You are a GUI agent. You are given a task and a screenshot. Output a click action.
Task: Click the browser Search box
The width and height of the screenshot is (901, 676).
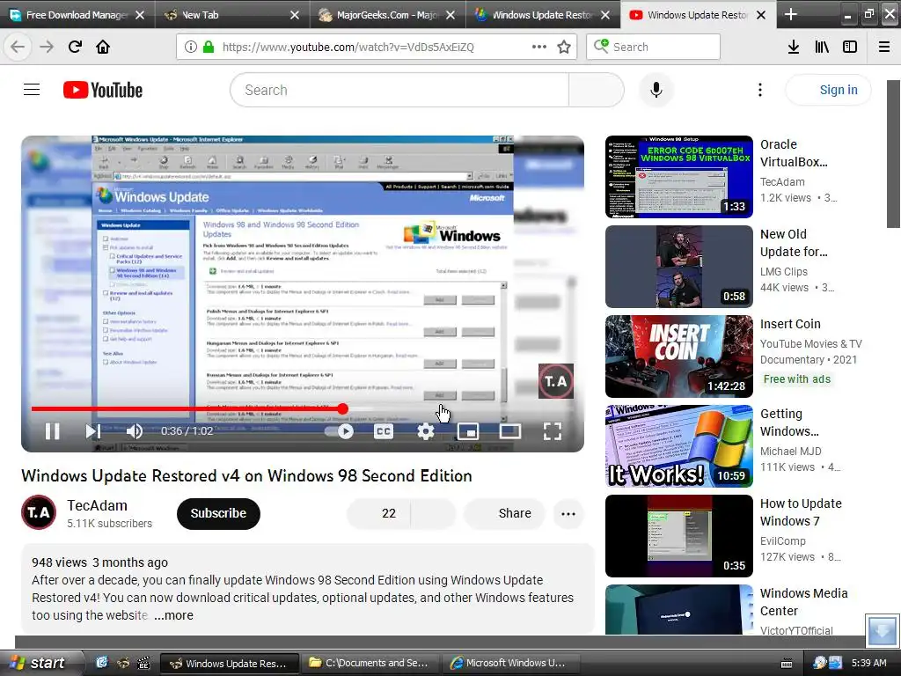[654, 47]
